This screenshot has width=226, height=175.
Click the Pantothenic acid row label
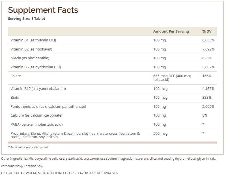pos(48,107)
